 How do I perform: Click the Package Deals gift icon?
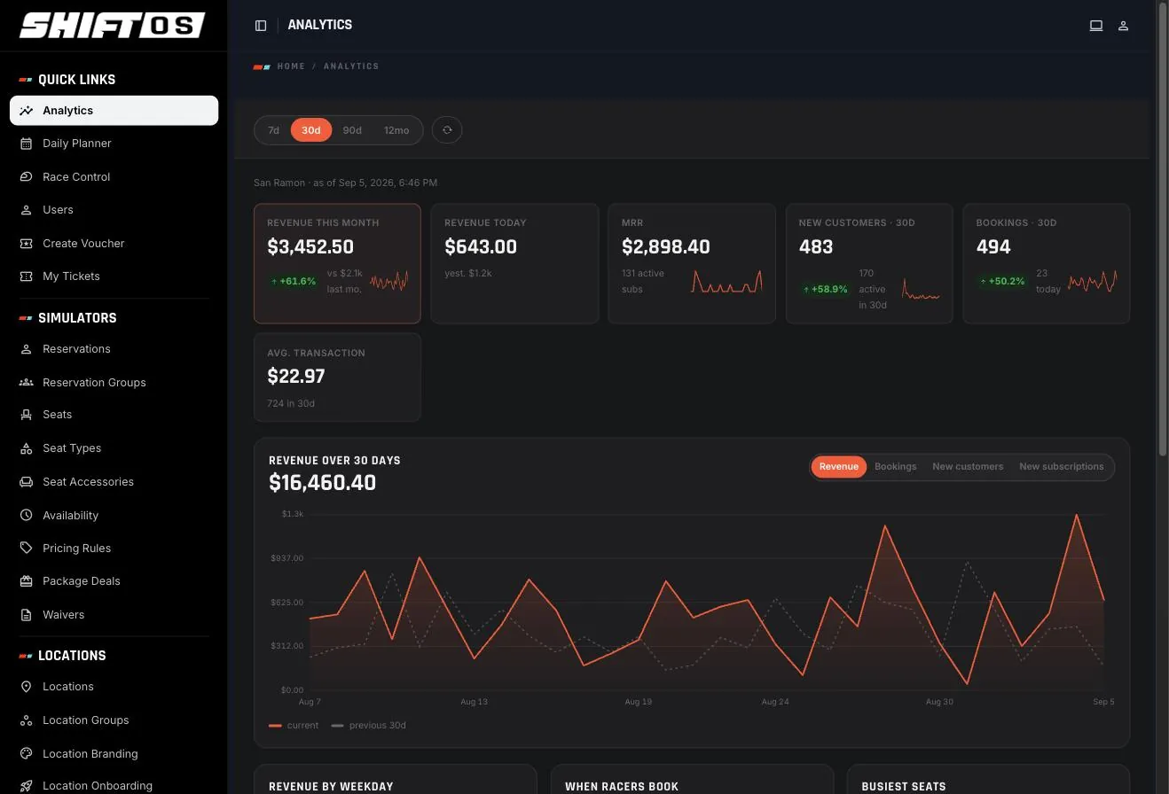click(x=26, y=581)
